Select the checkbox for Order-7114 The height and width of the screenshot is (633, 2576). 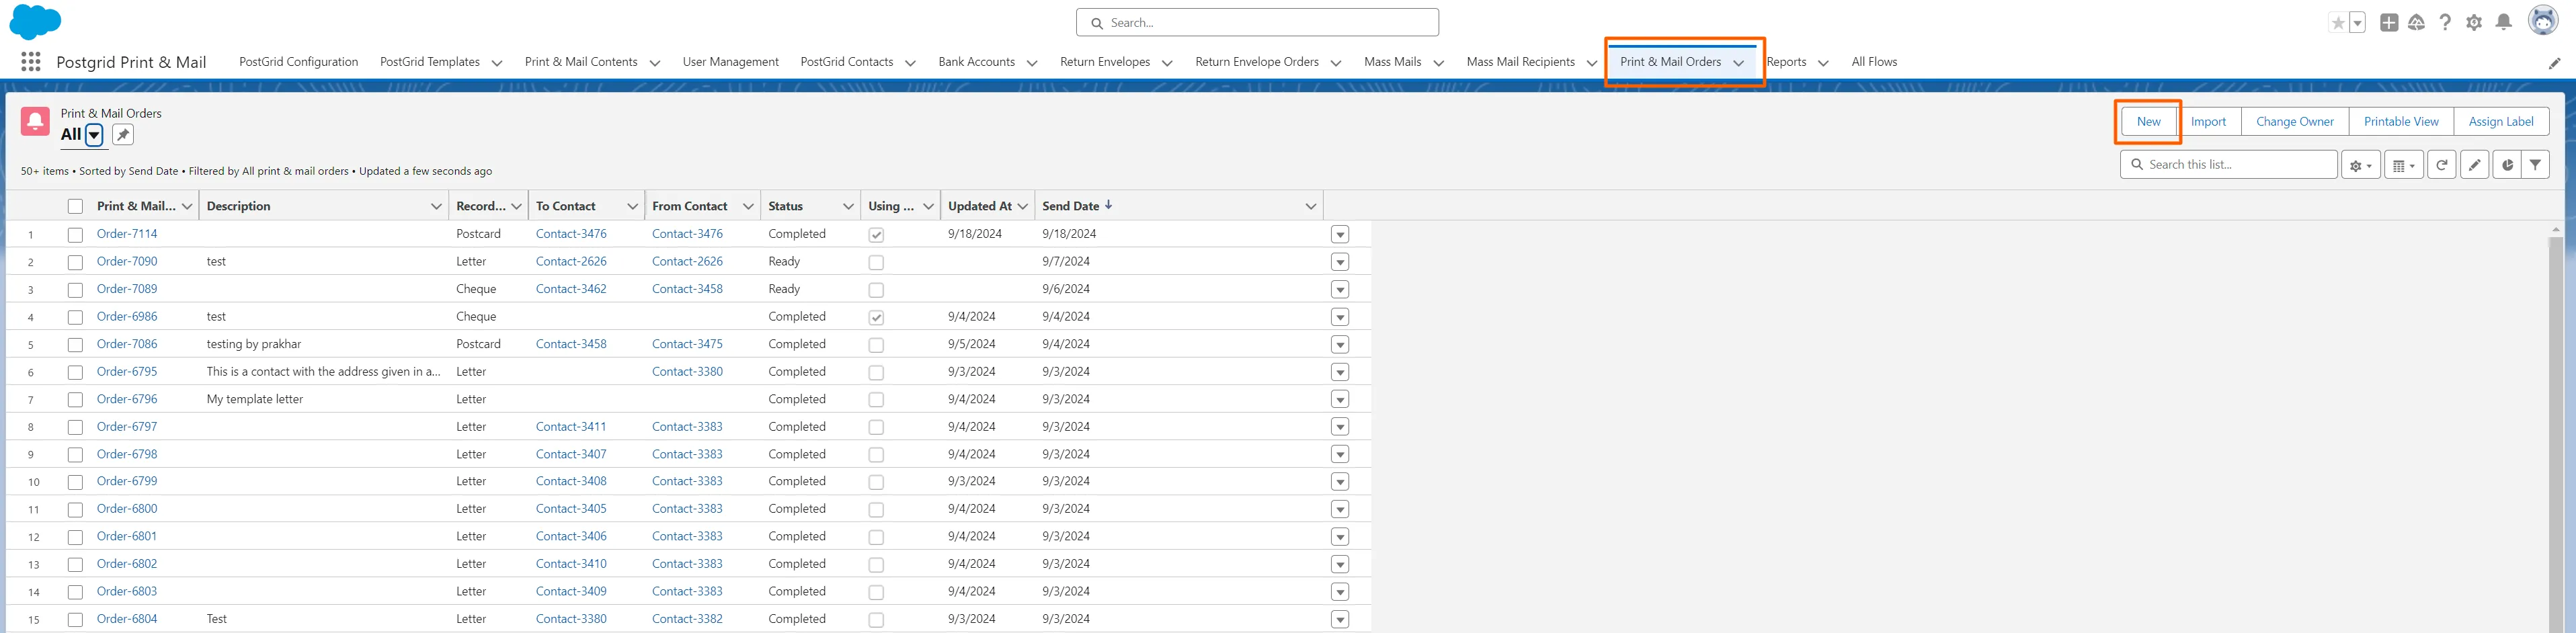pyautogui.click(x=75, y=235)
